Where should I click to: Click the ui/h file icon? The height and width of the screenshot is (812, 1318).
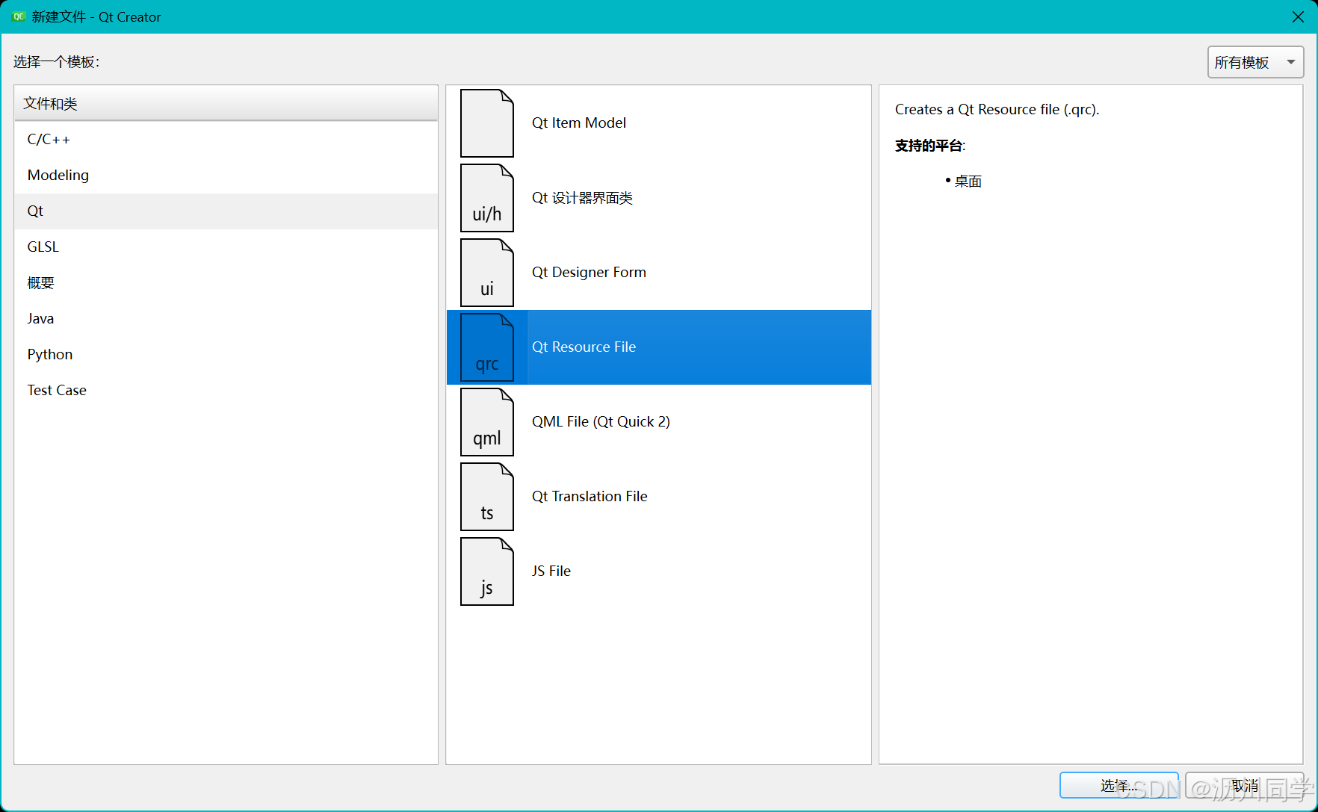[487, 198]
